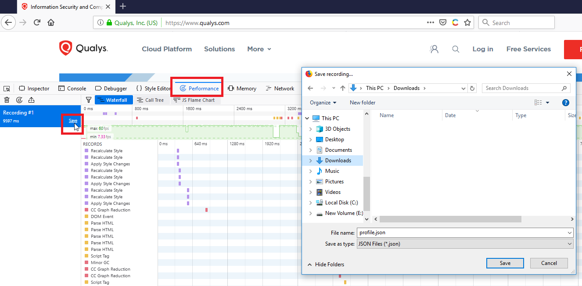
Task: Switch to the Call Tree view
Action: pos(151,100)
